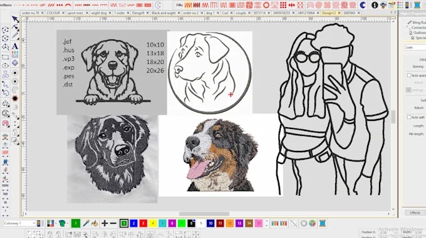
Task: Choose the Lettering 'A' tool
Action: click(x=15, y=46)
